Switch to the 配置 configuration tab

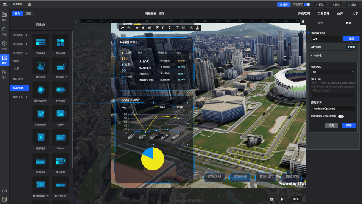click(x=320, y=23)
